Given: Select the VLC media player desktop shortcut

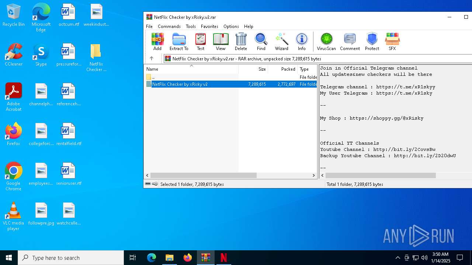Looking at the screenshot, I should (x=14, y=216).
